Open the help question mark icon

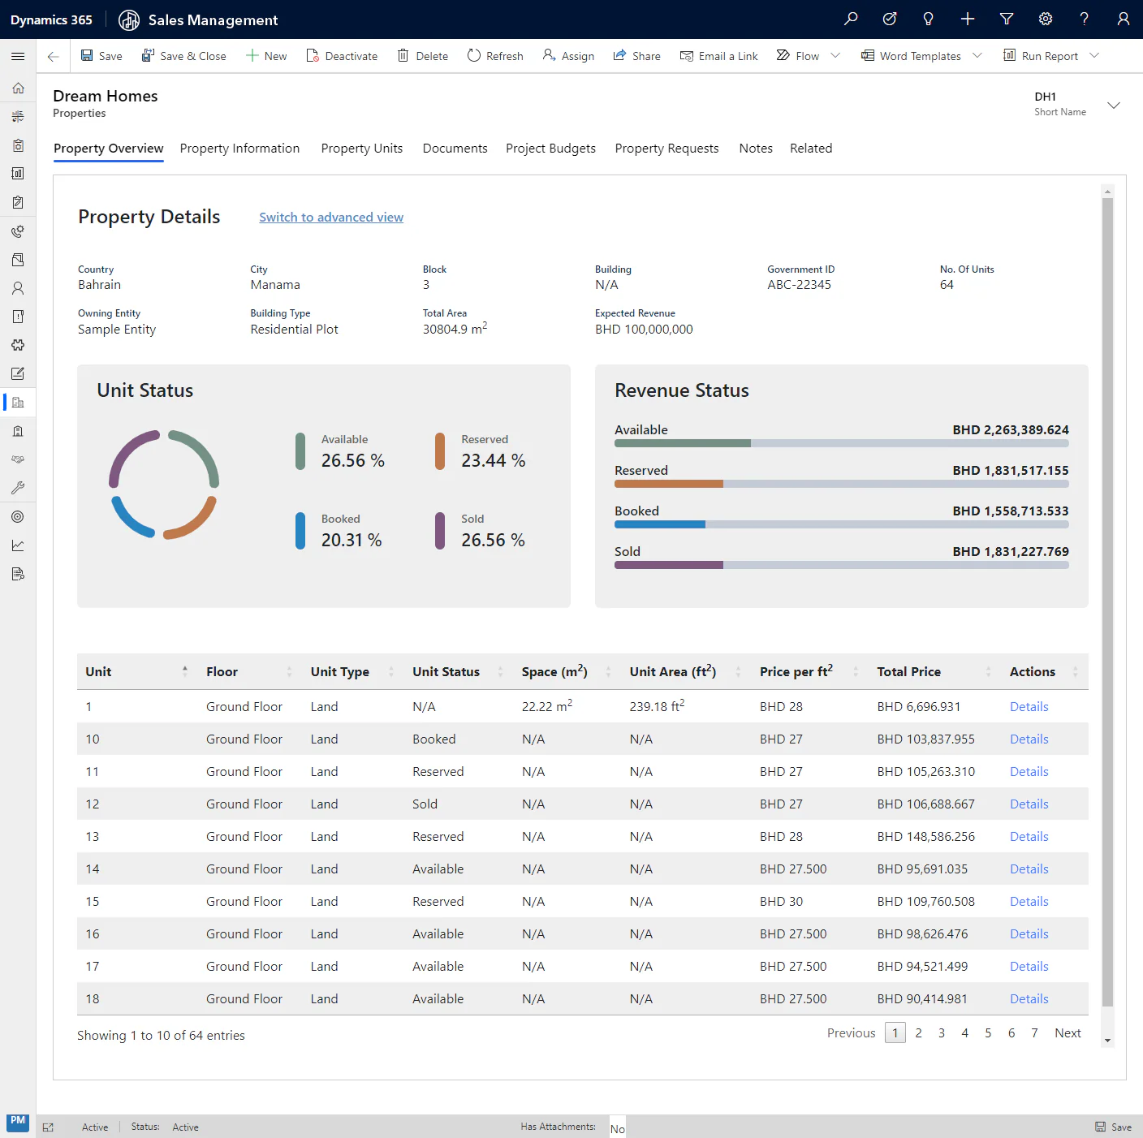click(x=1085, y=19)
